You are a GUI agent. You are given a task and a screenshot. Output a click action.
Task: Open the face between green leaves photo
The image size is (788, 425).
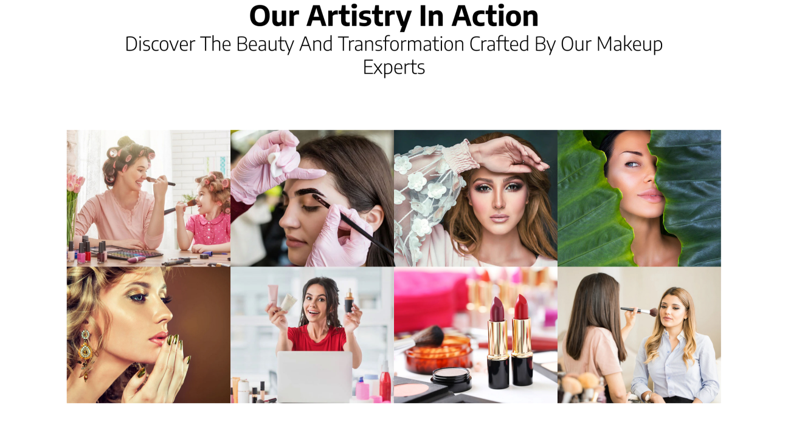pyautogui.click(x=639, y=198)
